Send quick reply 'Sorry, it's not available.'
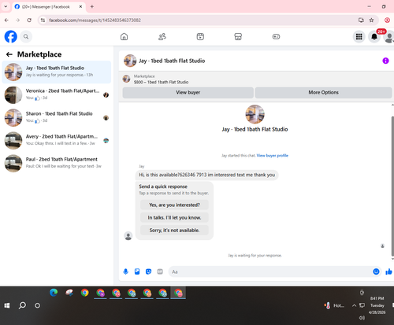394x325 pixels. tap(174, 230)
